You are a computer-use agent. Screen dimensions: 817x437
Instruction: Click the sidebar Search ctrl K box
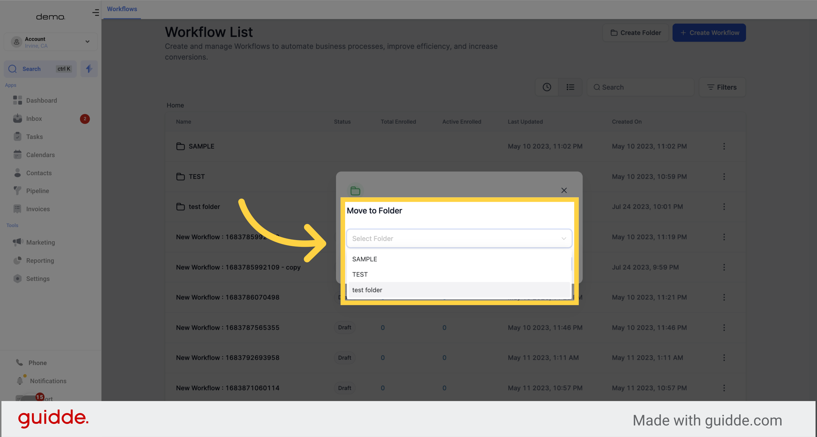[x=40, y=69]
